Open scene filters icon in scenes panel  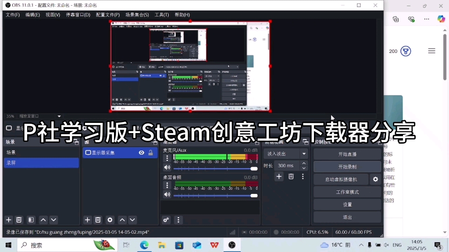31,220
